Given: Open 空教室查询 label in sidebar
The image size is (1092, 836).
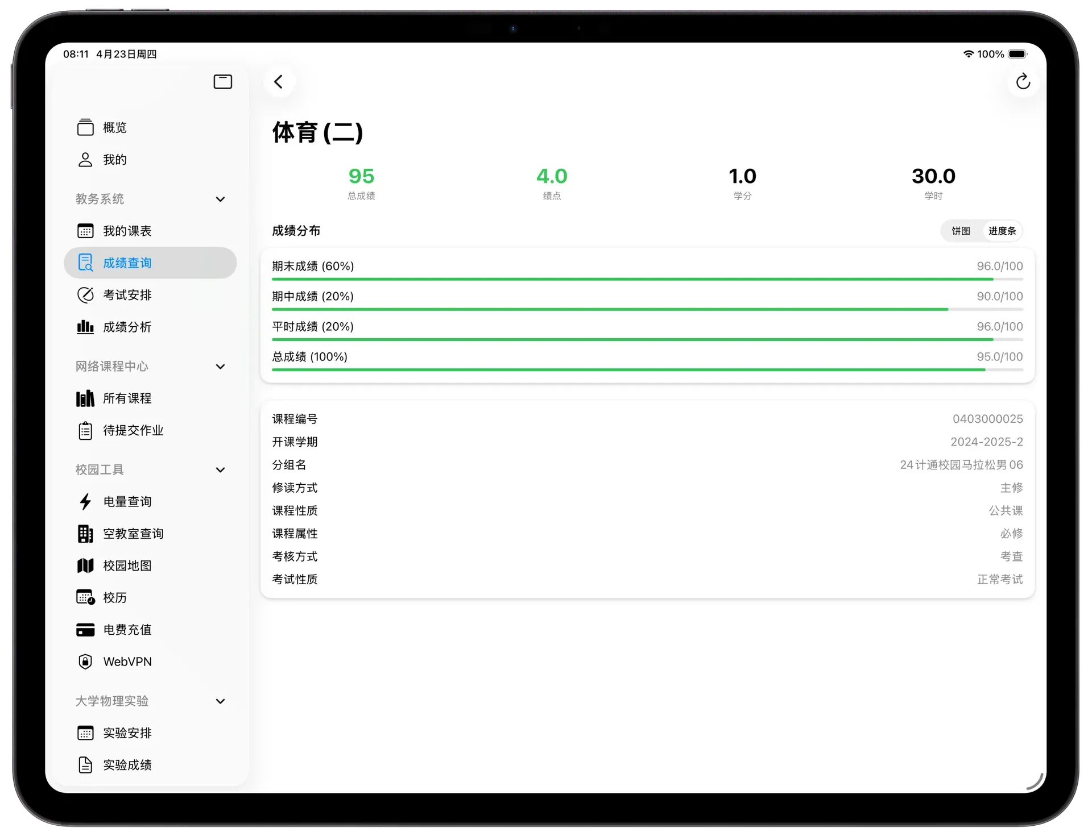Looking at the screenshot, I should (x=133, y=534).
